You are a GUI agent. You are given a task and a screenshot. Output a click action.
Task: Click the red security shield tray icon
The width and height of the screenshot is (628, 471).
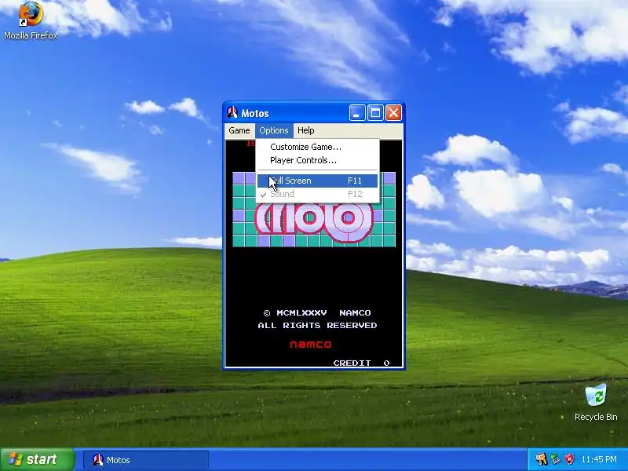point(569,459)
